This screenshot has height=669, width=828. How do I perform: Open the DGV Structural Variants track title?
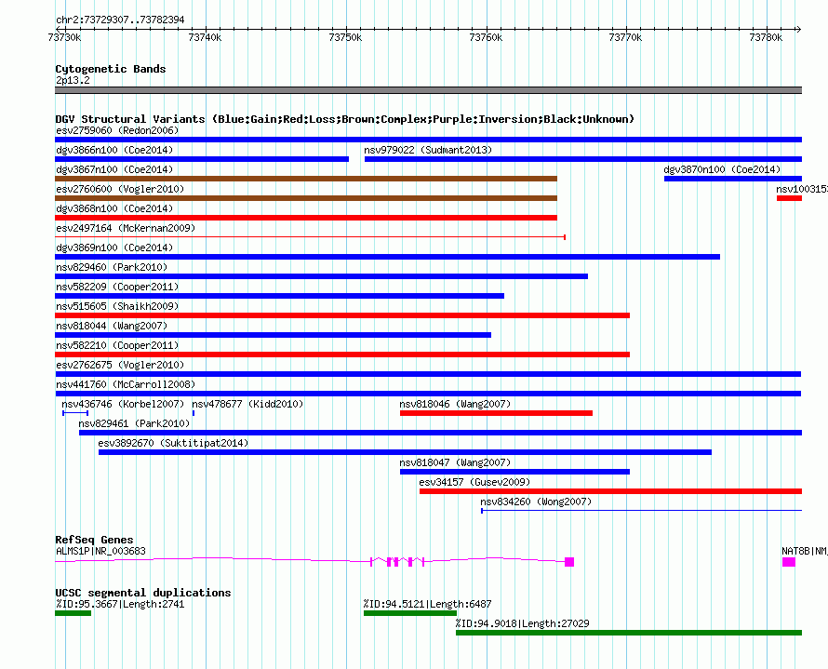click(x=345, y=119)
